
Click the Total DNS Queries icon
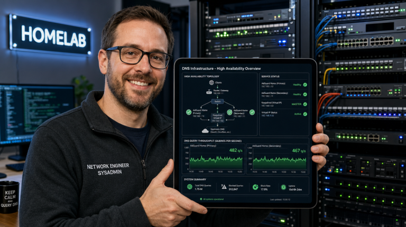[190, 187]
